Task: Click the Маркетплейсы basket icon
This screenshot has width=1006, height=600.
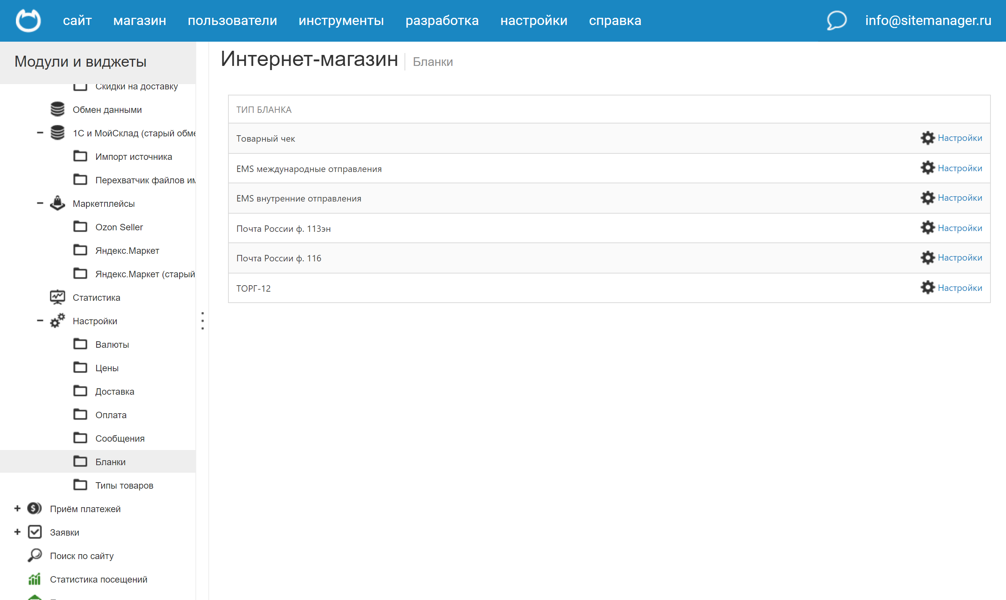Action: [58, 203]
